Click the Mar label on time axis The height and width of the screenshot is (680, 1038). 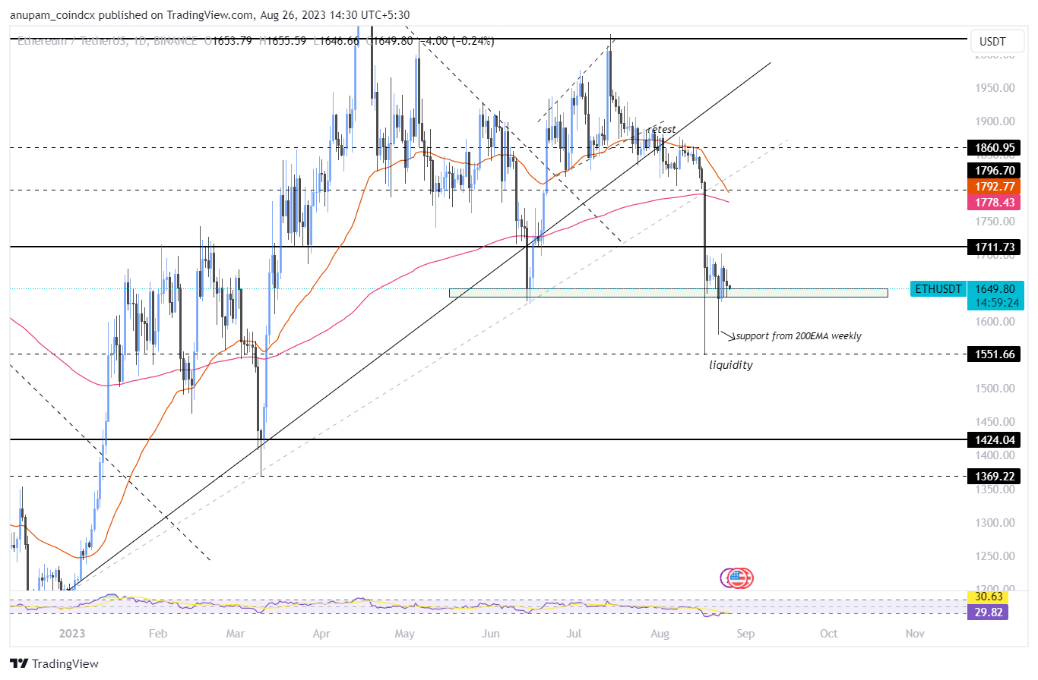(236, 634)
